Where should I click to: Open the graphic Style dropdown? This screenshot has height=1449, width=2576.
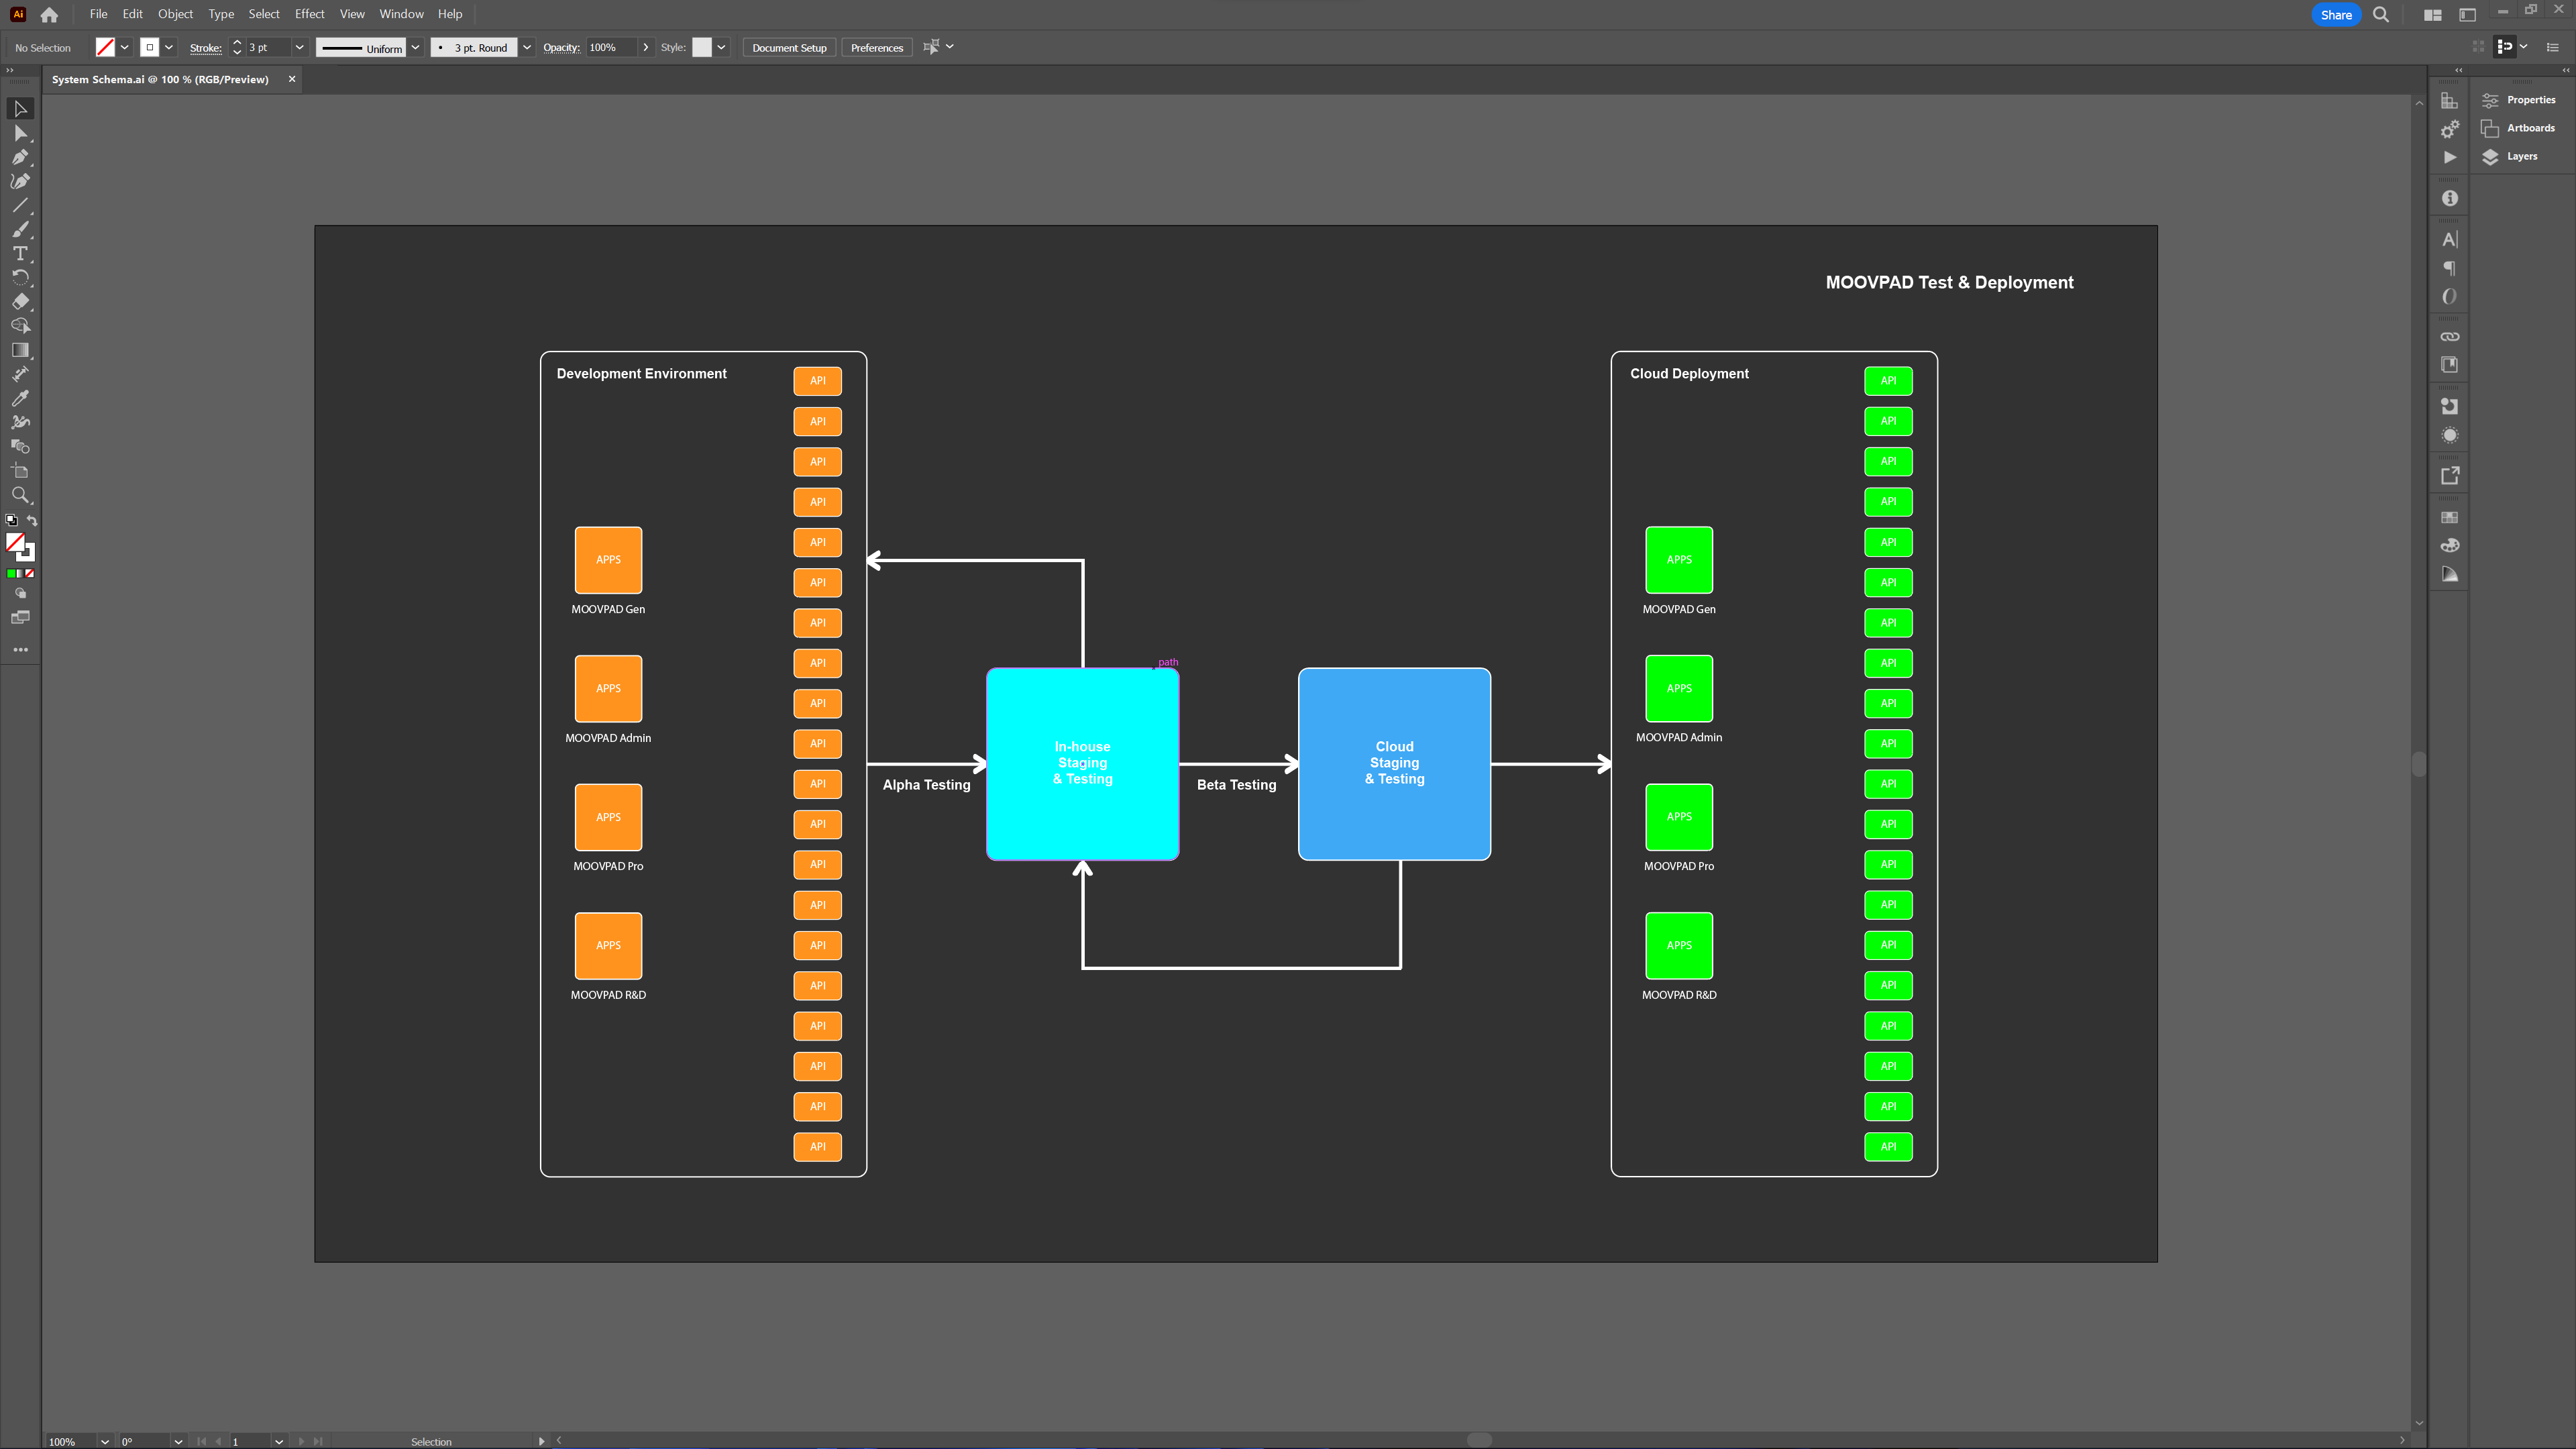(721, 47)
